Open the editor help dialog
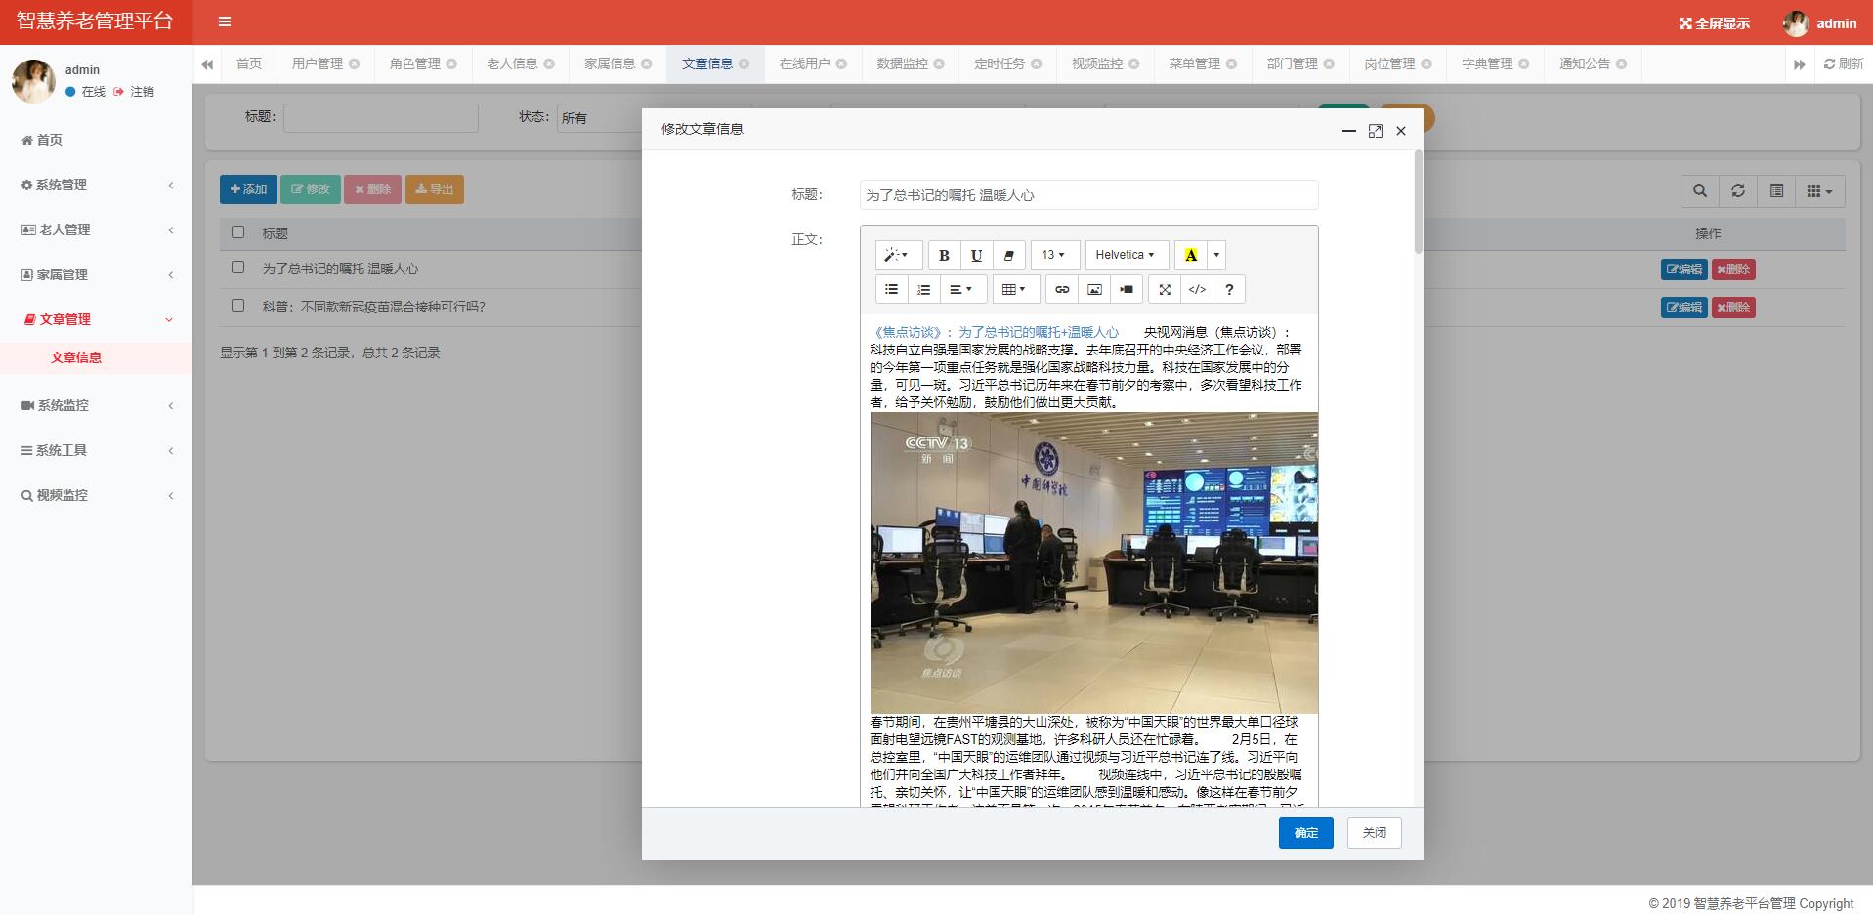The height and width of the screenshot is (915, 1873). pyautogui.click(x=1229, y=289)
